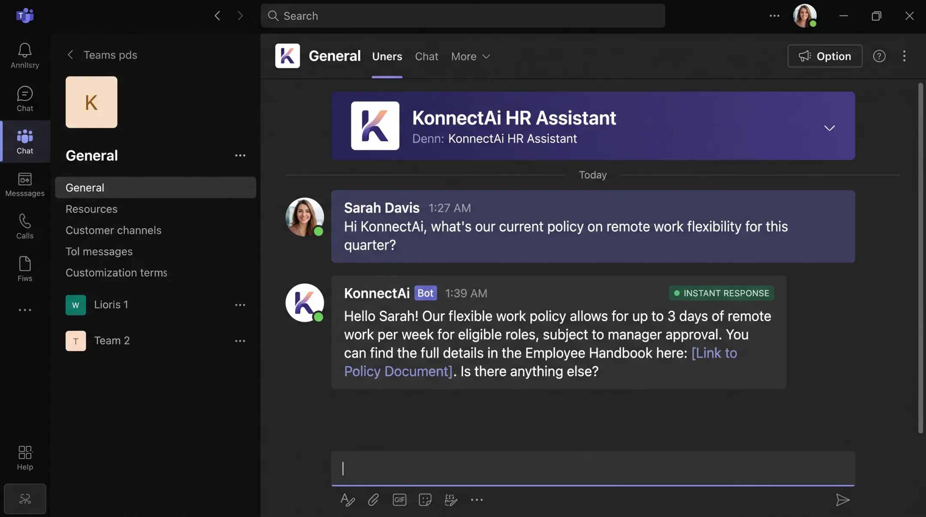Click the Sarah Davis sender name
This screenshot has width=926, height=517.
[x=382, y=208]
